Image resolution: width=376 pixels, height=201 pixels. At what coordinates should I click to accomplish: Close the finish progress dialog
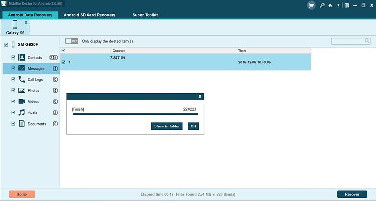(200, 96)
